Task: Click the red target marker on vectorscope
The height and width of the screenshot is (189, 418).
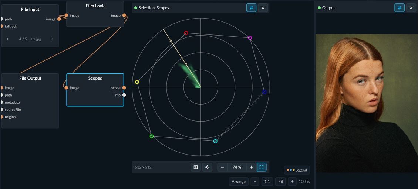Action: click(186, 33)
